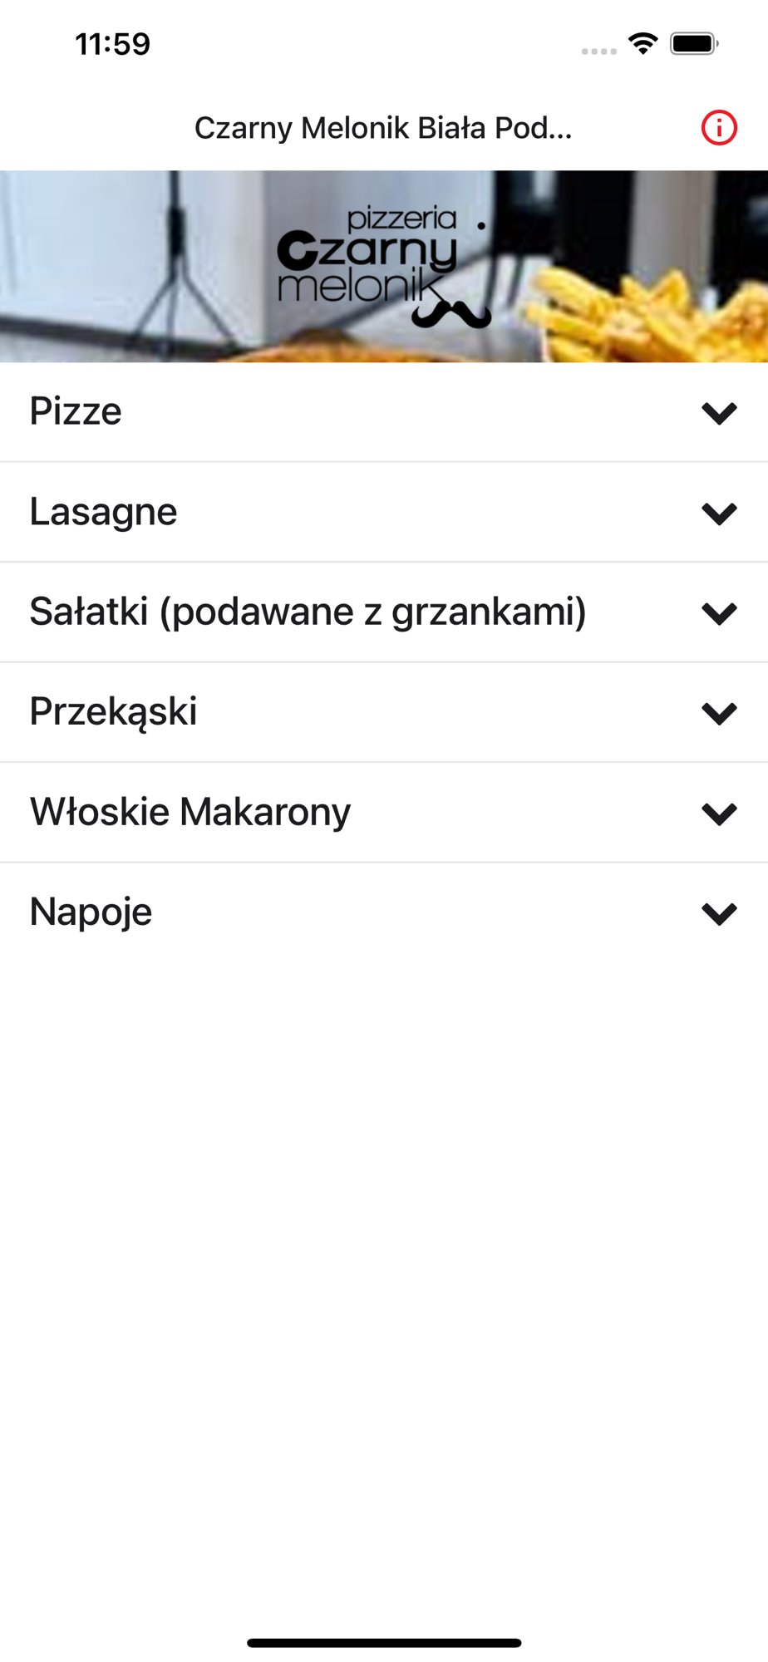Select the Przekąski category label
The height and width of the screenshot is (1662, 768).
[x=113, y=712]
